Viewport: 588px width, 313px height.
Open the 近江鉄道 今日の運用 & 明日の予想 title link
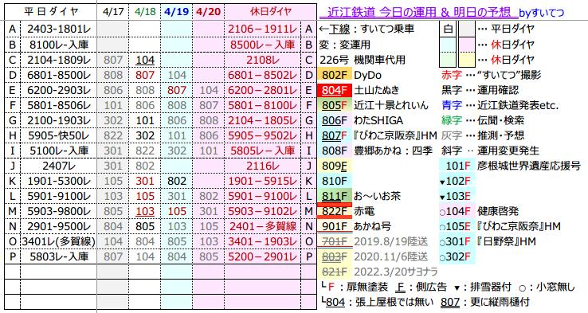point(419,13)
